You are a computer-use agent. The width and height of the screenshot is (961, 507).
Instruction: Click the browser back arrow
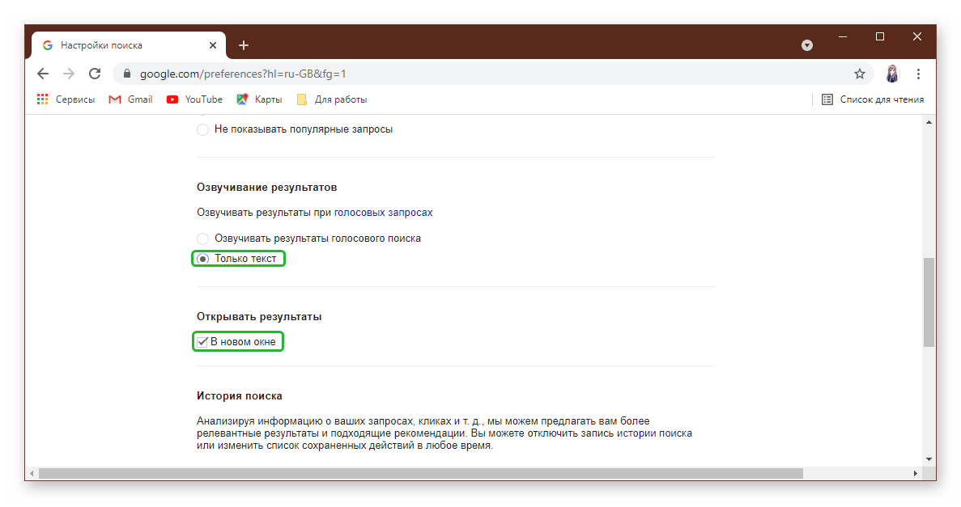[x=43, y=74]
